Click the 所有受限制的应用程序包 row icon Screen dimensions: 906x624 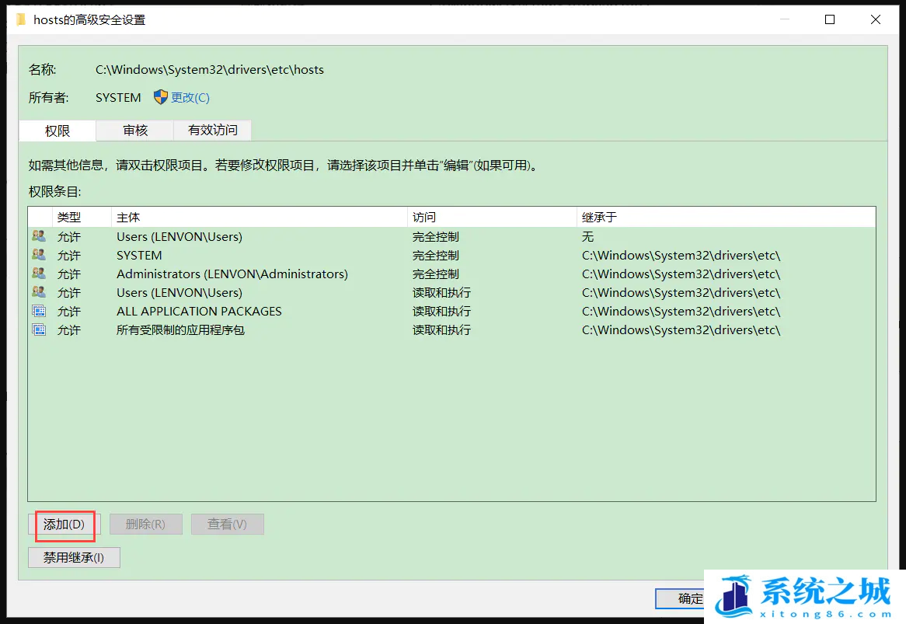pos(38,329)
